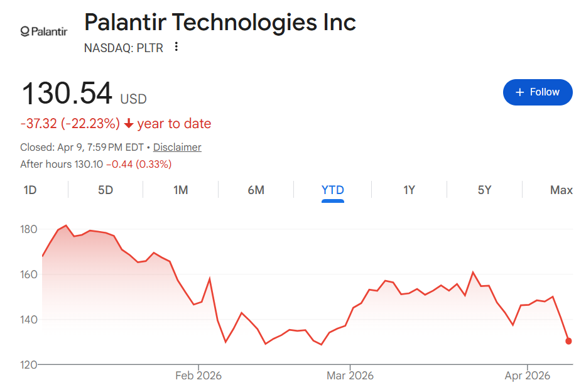Screen dimensions: 586x390
Task: Switch to the 1D time range
Action: [x=30, y=190]
